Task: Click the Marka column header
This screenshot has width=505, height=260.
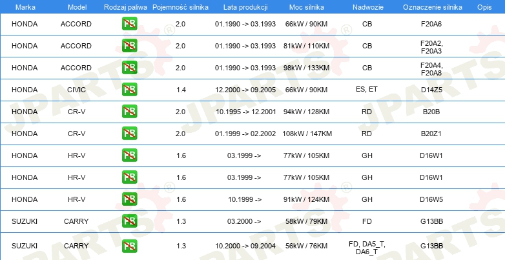Action: [25, 7]
